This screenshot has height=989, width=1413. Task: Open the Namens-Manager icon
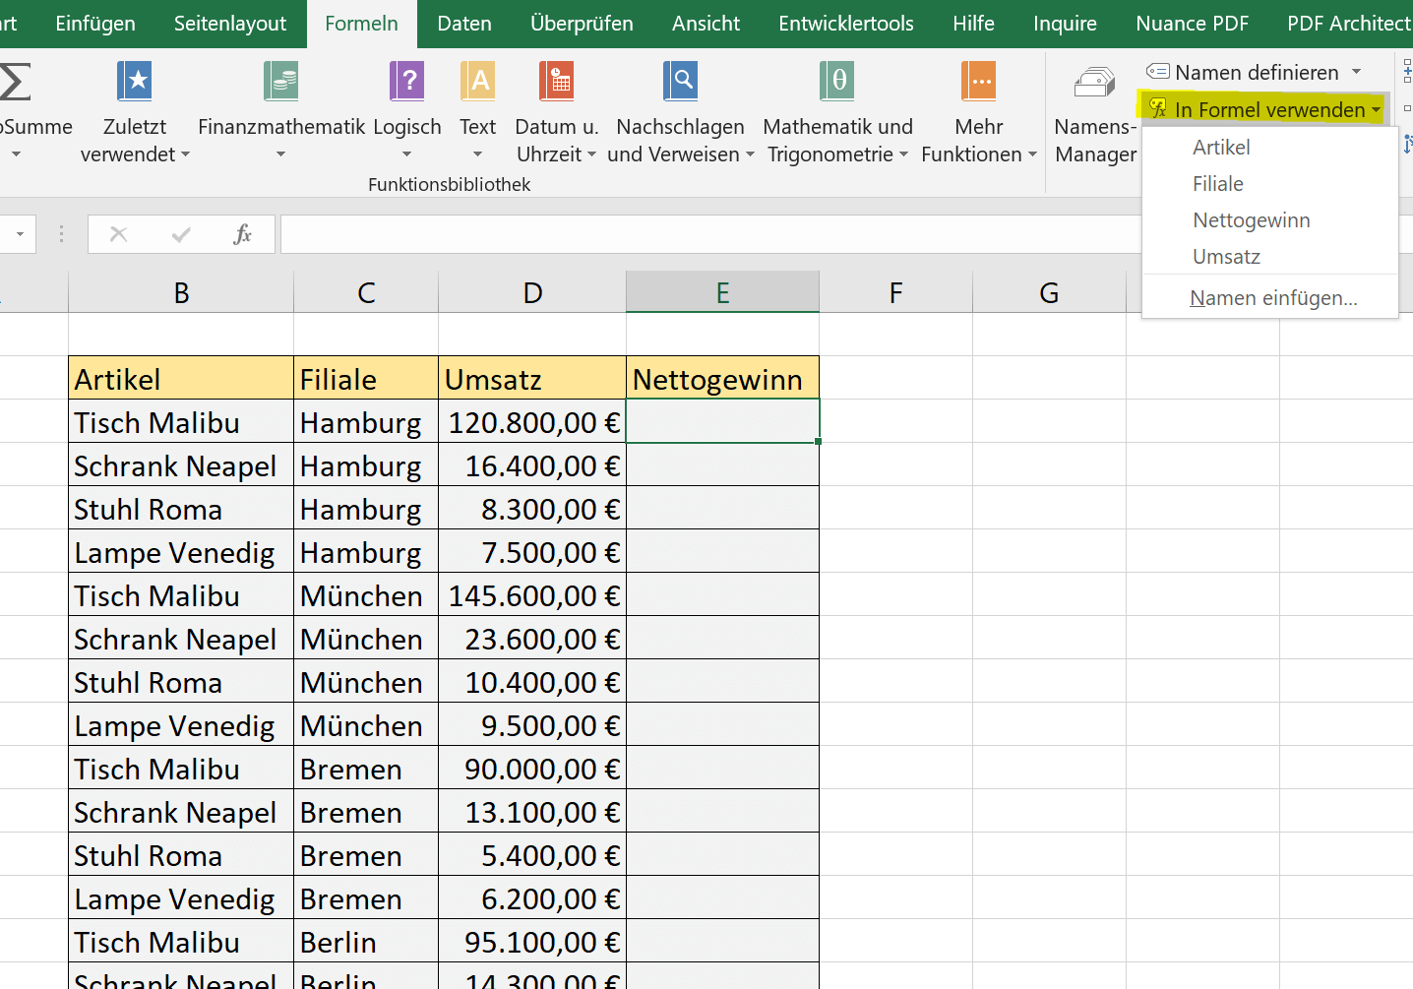1095,82
